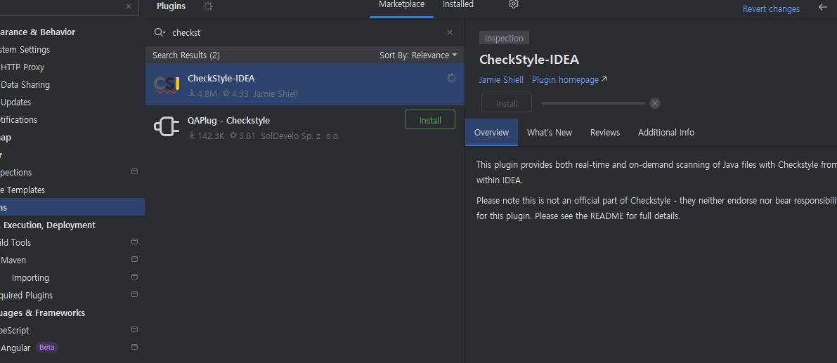Viewport: 837px width, 363px height.
Task: Open the Additional Info tab
Action: coord(666,132)
